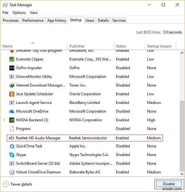Click the GrooveMonitor Utility window icon

(x=12, y=77)
